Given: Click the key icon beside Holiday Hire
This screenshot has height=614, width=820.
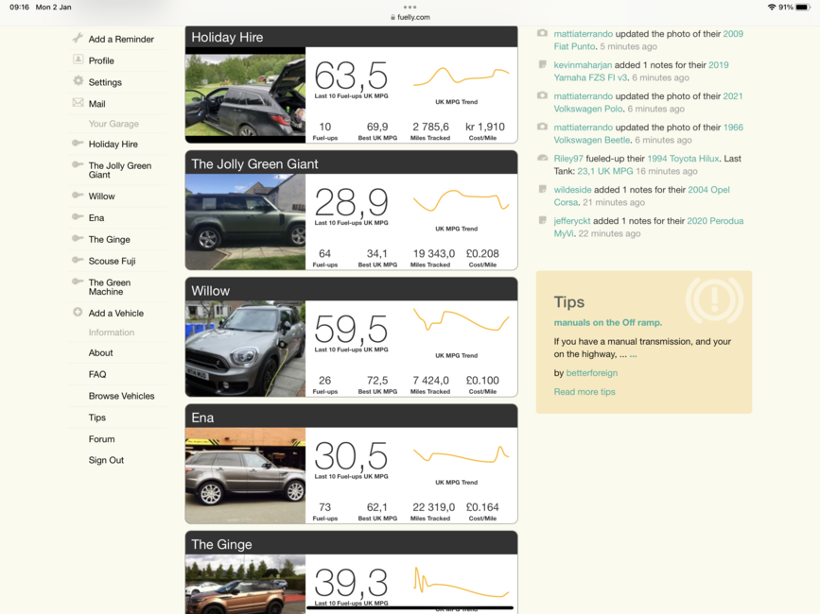Looking at the screenshot, I should (78, 143).
